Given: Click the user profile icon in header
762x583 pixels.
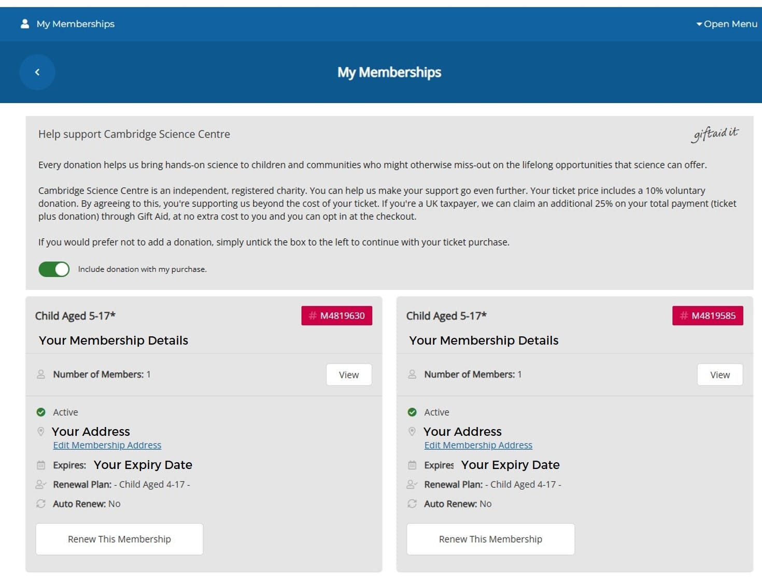Looking at the screenshot, I should (x=24, y=24).
